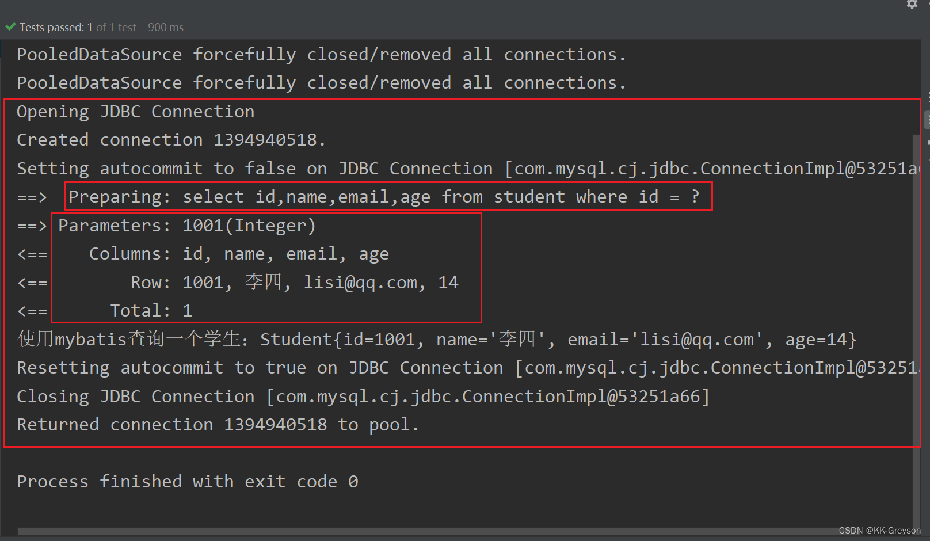Open the settings gear at top right
930x541 pixels.
[x=912, y=5]
